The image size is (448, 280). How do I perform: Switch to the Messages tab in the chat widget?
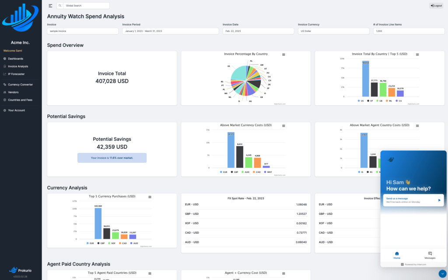point(430,255)
